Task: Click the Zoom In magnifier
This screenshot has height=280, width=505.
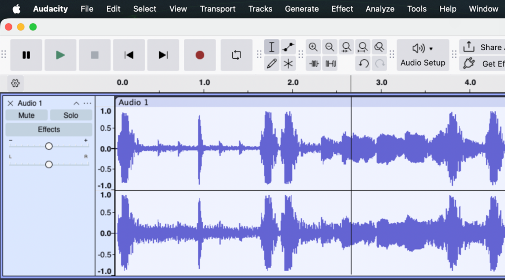Action: pos(313,47)
